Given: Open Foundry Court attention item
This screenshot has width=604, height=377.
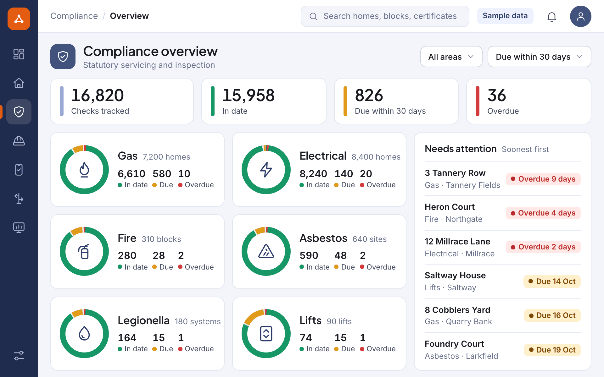Looking at the screenshot, I should coord(503,350).
